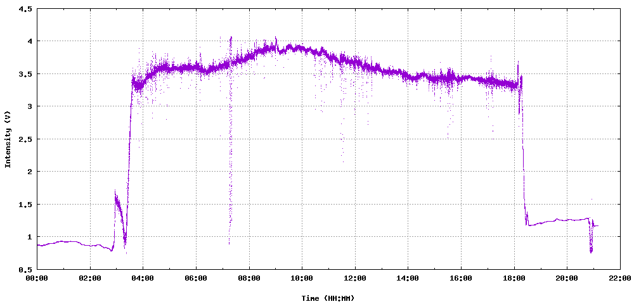Click the '3' intensity axis value

click(29, 106)
